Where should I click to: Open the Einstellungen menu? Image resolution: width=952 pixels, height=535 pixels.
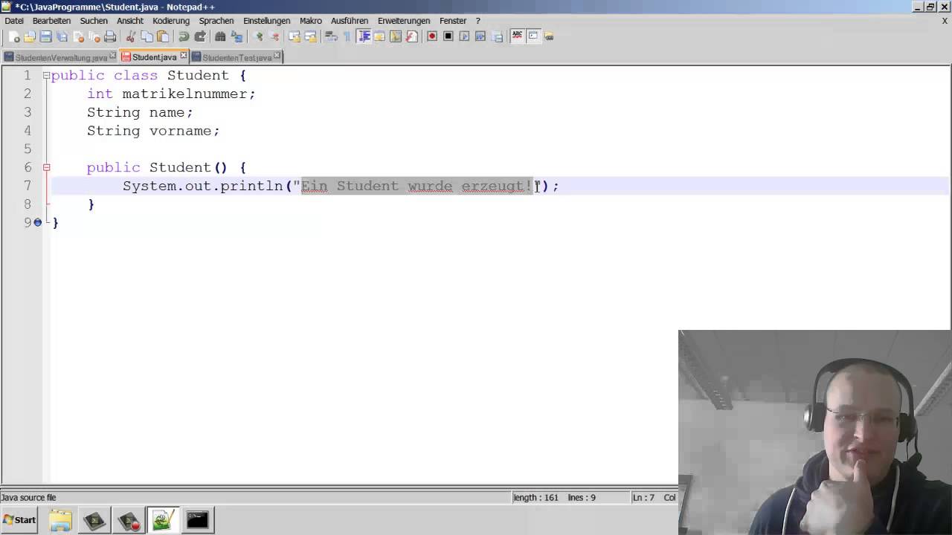pyautogui.click(x=267, y=21)
